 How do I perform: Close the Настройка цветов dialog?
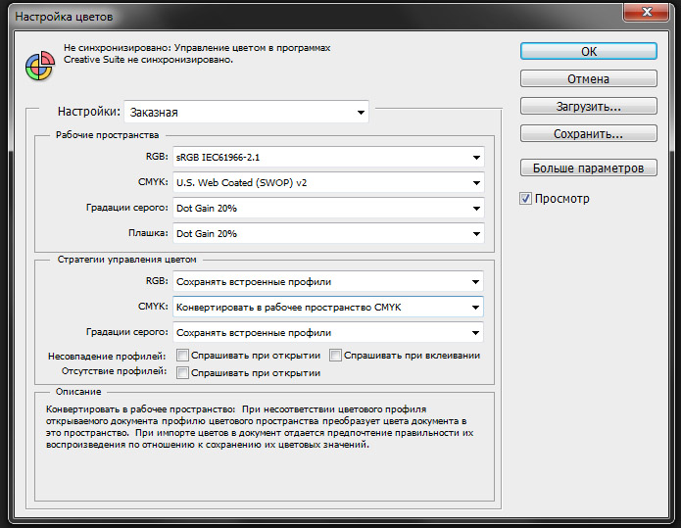[646, 12]
